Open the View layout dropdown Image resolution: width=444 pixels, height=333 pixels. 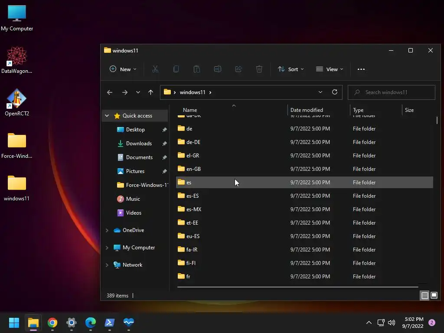click(330, 69)
